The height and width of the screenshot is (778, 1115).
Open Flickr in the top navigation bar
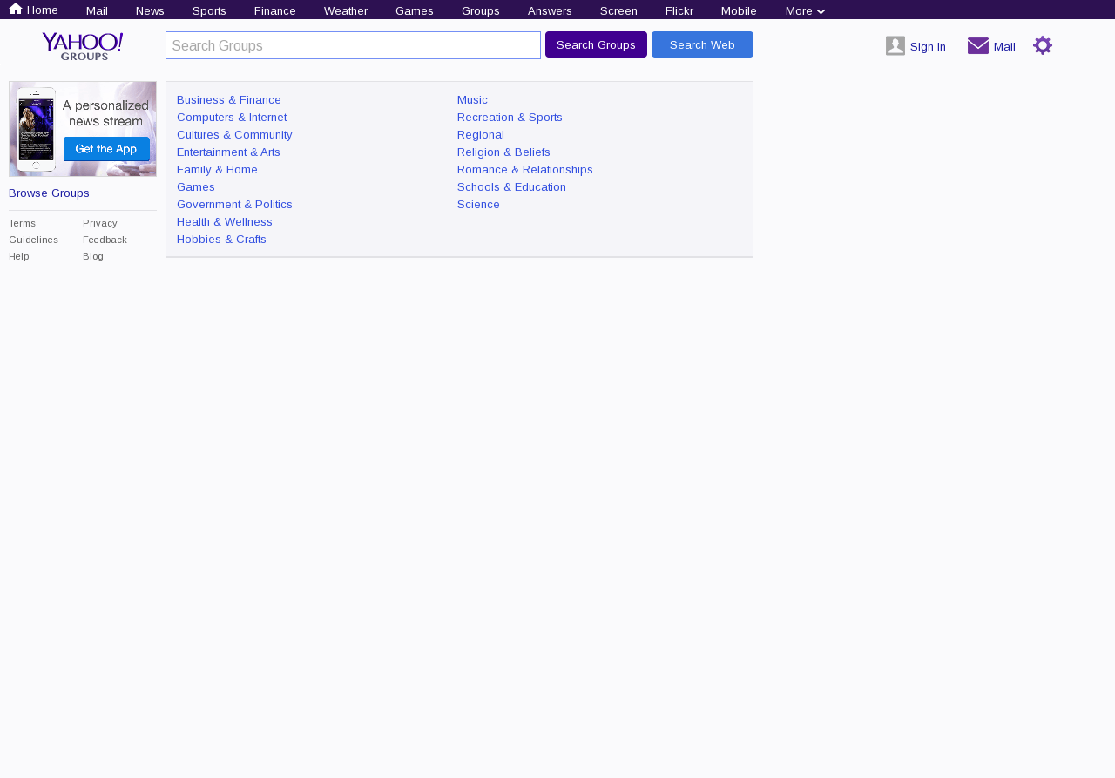[679, 11]
